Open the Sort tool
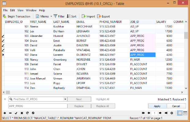 coord(72,16)
